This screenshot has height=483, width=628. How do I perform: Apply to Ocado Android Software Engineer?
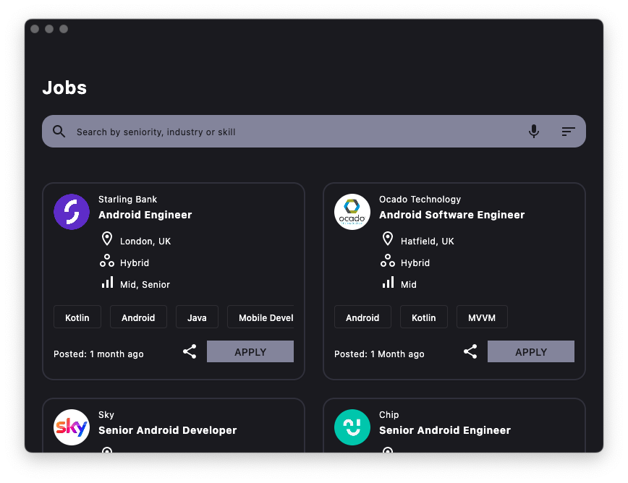click(x=530, y=351)
